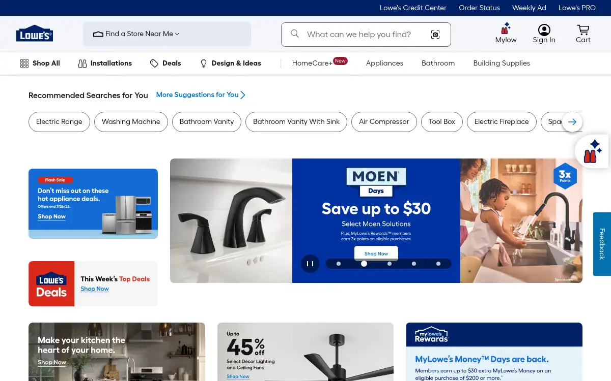
Task: Select the Air Compressor chip
Action: (x=384, y=122)
